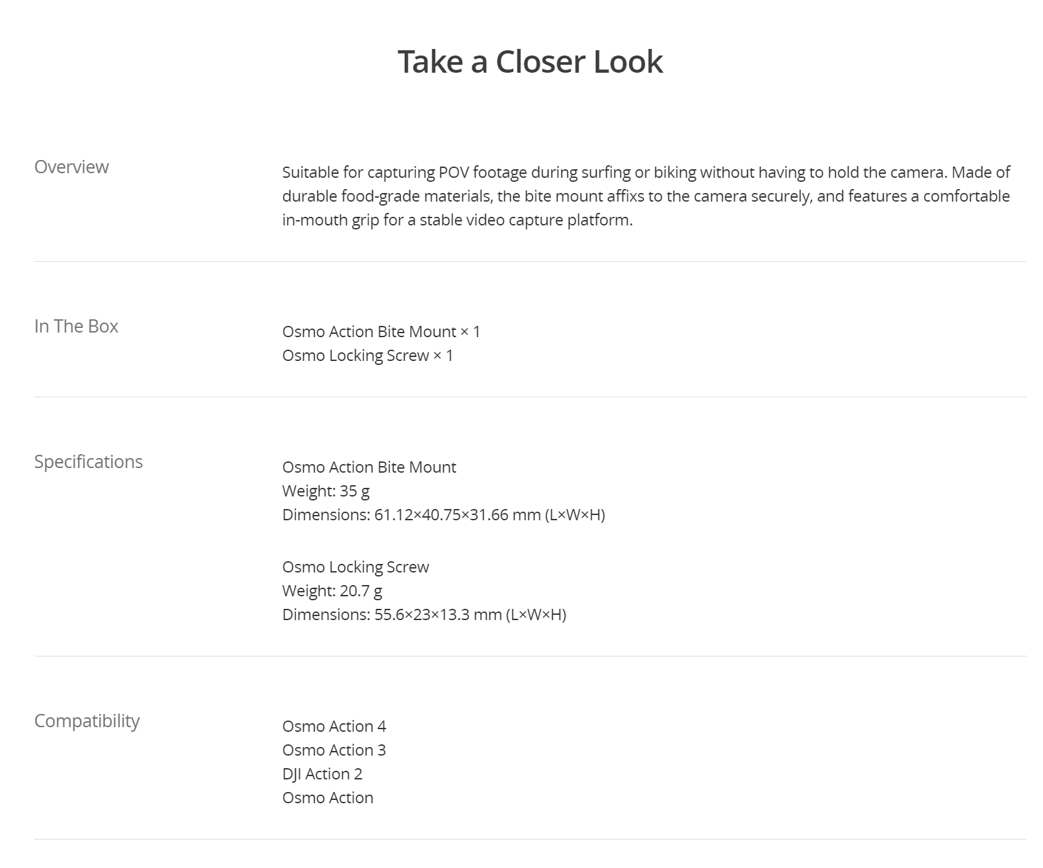
Task: Select the Specifications section label
Action: tap(88, 461)
